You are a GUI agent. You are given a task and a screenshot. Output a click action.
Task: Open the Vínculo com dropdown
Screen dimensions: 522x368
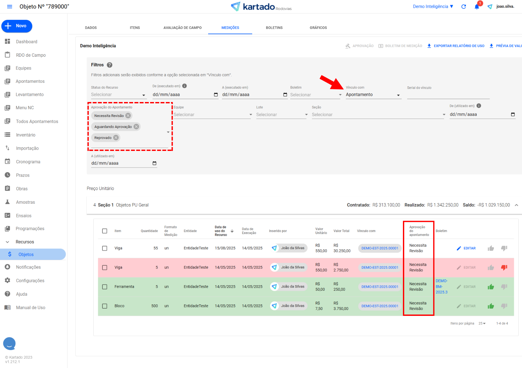click(373, 95)
